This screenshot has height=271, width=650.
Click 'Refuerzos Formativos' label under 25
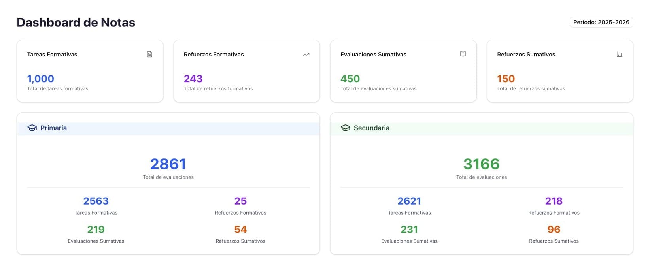coord(240,213)
